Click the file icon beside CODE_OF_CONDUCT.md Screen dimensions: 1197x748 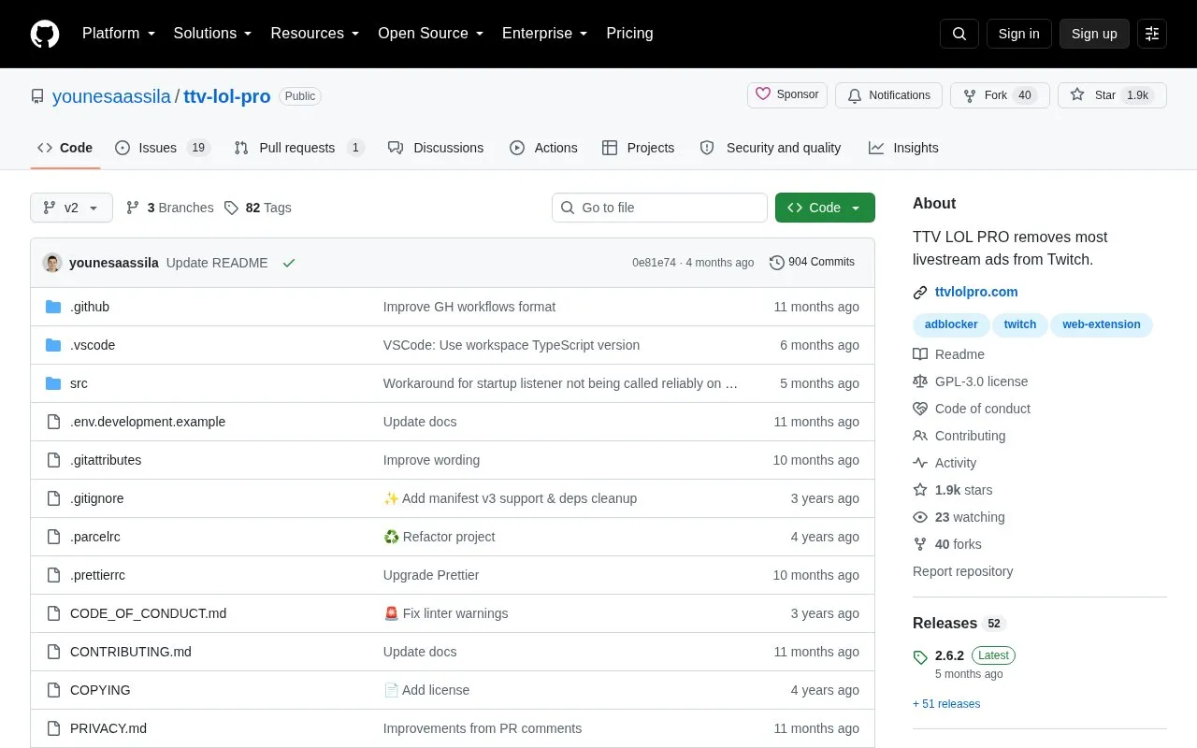pos(53,613)
